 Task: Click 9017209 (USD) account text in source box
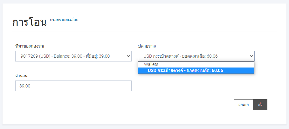[36, 56]
